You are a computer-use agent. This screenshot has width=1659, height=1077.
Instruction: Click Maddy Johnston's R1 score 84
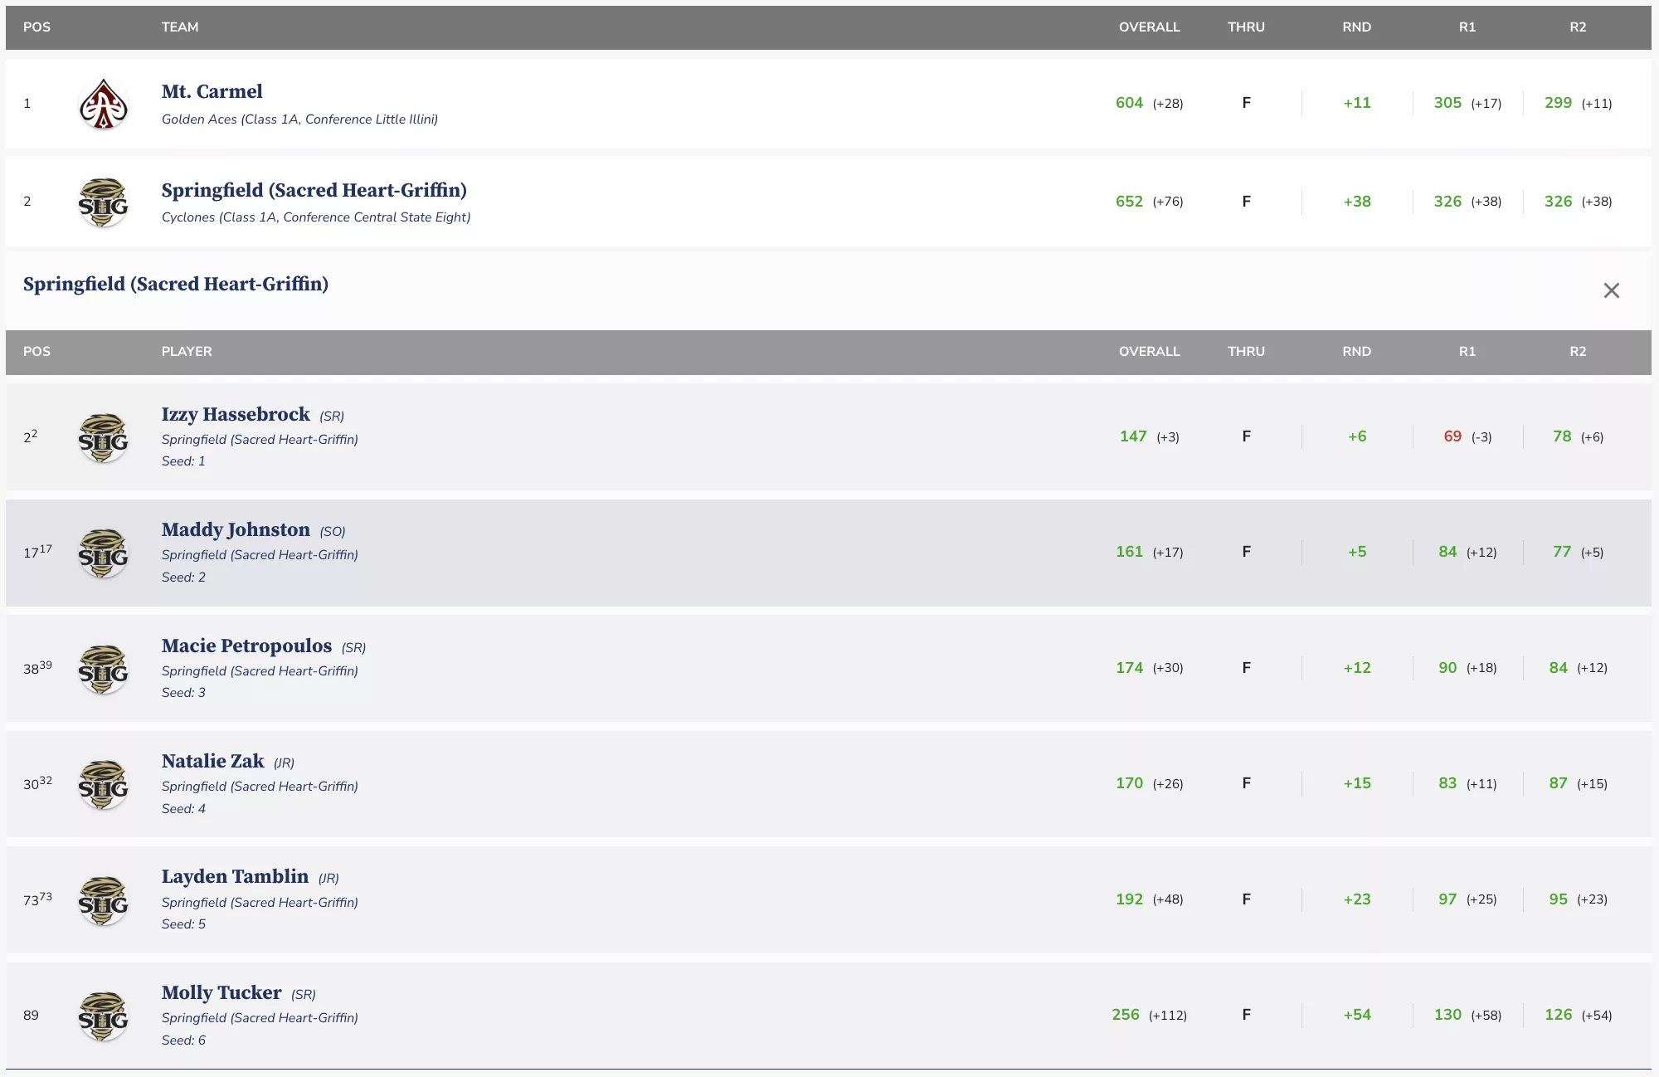coord(1447,552)
